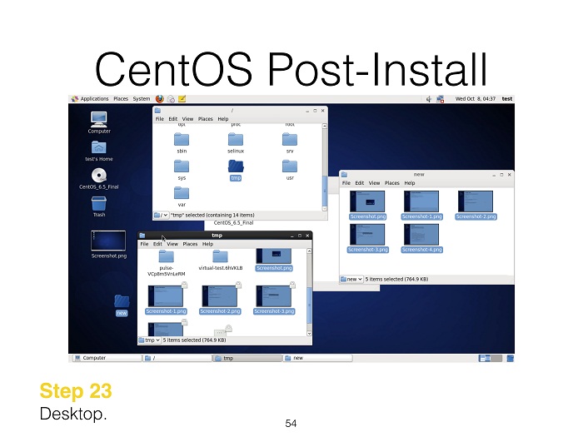The width and height of the screenshot is (583, 437).
Task: Open Edit menu in the new window
Action: (x=360, y=183)
